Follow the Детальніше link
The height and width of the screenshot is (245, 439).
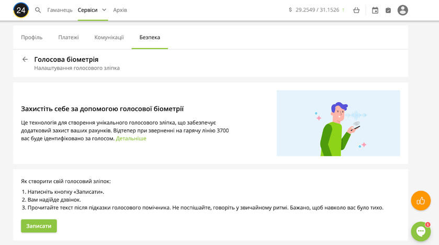[131, 139]
